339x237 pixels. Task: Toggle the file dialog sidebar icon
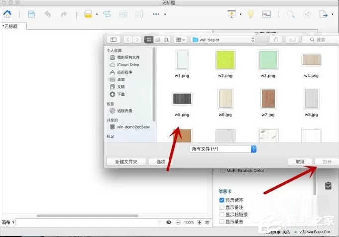pos(113,40)
